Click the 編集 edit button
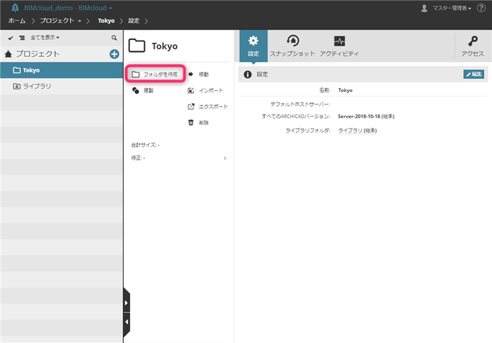492x343 pixels. pos(474,75)
